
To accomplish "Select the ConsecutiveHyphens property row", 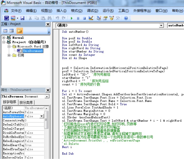I will (23, 120).
